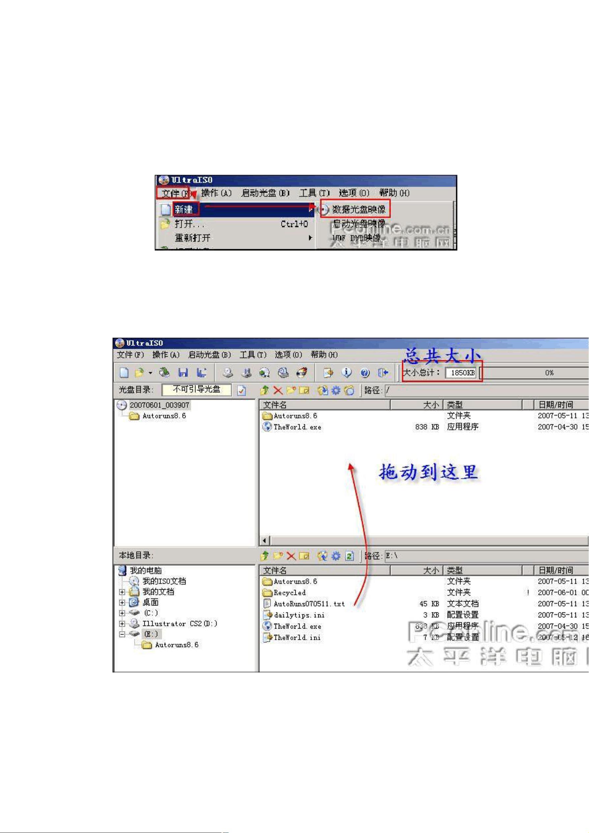
Task: Click the New file icon in main toolbar
Action: click(124, 372)
